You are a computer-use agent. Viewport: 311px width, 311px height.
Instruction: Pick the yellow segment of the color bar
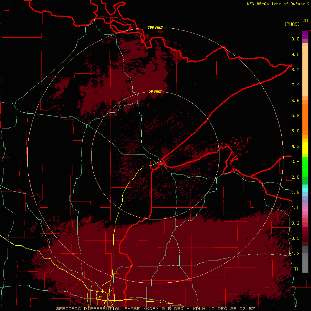pos(305,148)
